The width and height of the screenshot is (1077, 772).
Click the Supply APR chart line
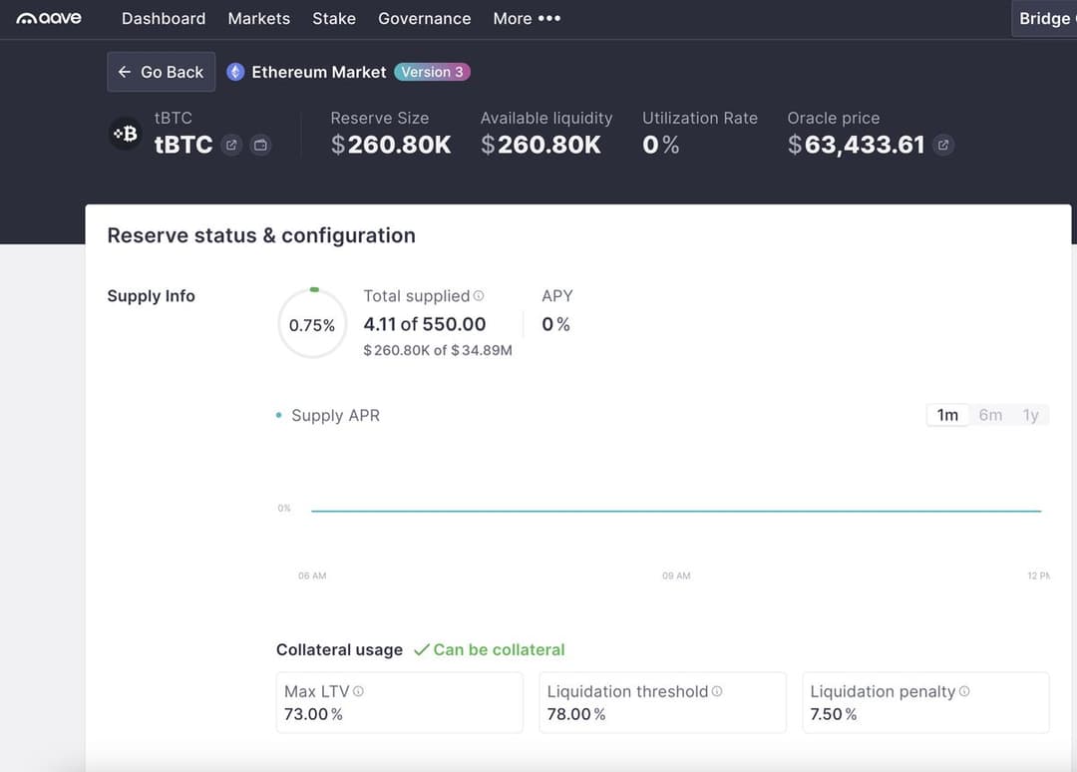tap(676, 511)
